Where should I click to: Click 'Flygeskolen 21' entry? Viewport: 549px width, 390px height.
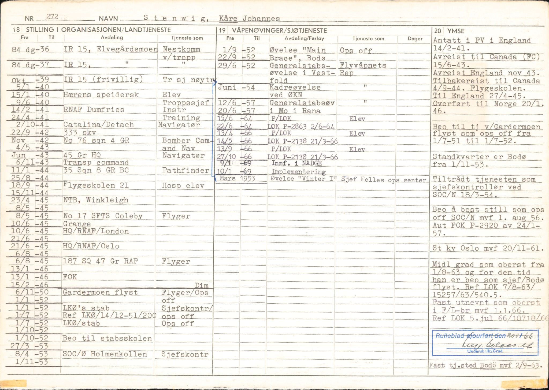click(x=96, y=185)
